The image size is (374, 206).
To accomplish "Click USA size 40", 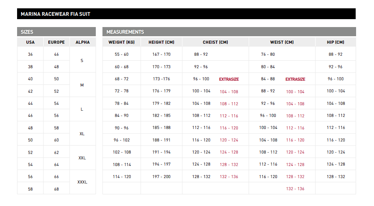I will 30,79.
